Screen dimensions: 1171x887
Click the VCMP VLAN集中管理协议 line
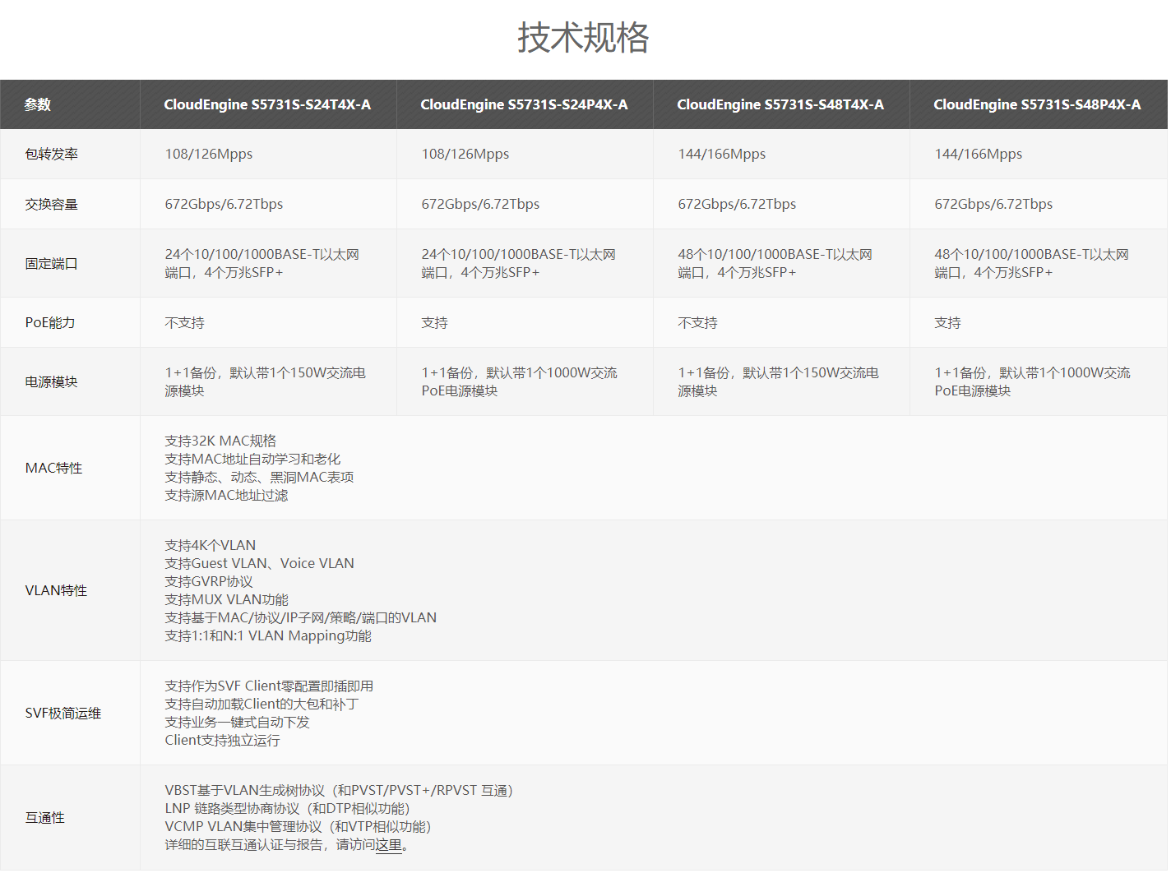coord(299,827)
